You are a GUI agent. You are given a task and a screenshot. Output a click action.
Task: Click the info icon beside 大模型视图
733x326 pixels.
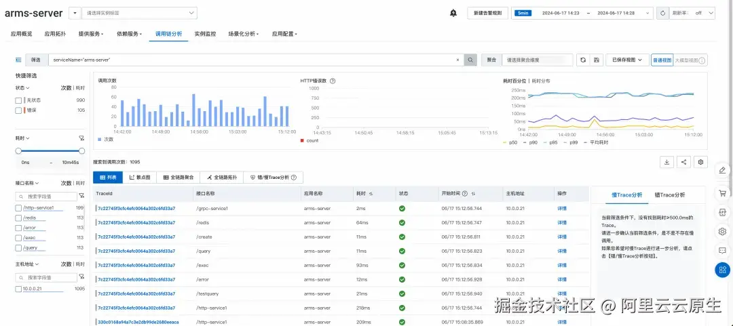point(702,60)
